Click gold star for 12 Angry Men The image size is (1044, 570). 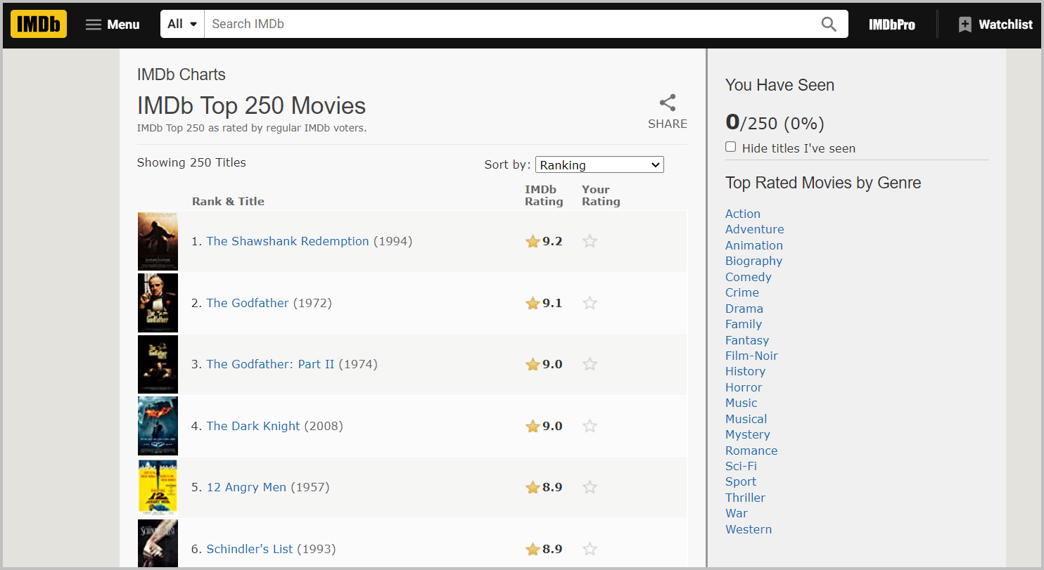tap(533, 487)
